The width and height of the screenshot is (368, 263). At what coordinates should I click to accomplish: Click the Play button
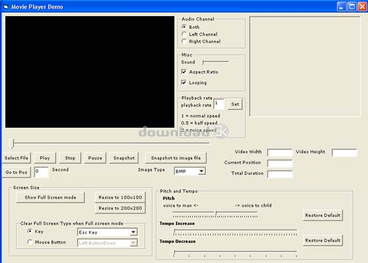tap(45, 158)
